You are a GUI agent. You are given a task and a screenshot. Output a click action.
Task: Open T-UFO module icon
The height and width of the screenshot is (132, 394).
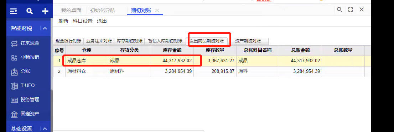tap(14, 86)
